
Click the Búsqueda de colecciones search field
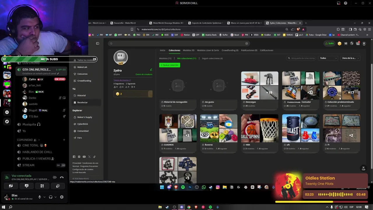click(x=301, y=58)
